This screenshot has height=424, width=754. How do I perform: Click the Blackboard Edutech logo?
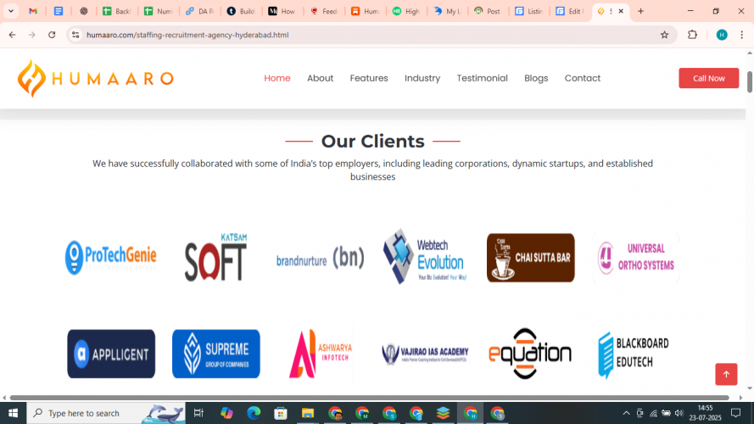point(634,354)
